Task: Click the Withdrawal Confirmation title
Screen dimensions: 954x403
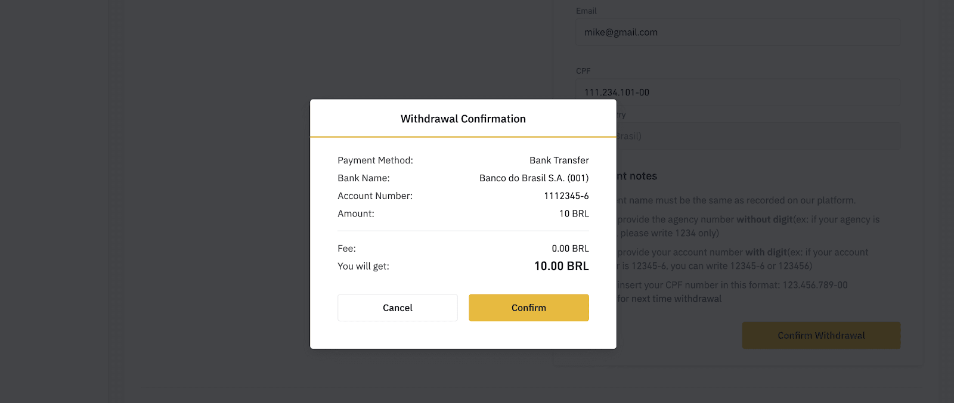Action: (463, 119)
